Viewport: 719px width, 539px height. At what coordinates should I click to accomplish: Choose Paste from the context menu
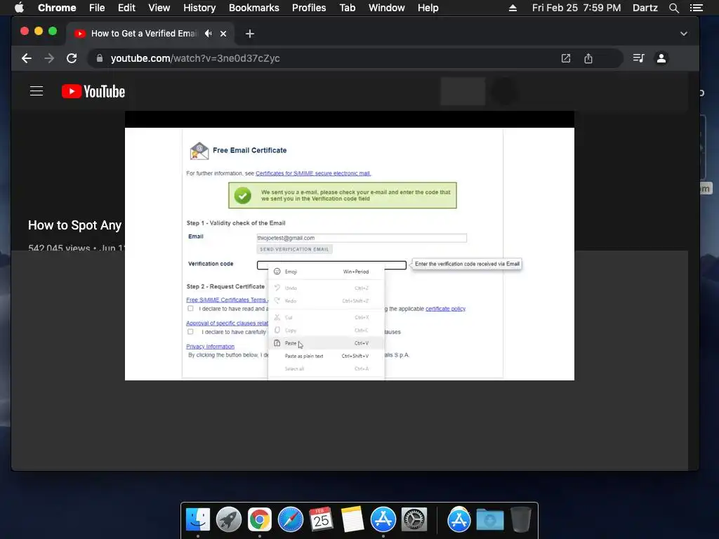(x=326, y=343)
